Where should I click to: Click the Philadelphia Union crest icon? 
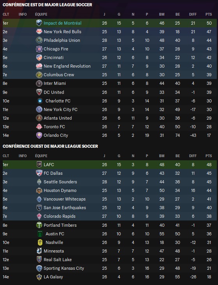pyautogui.click(x=39, y=40)
